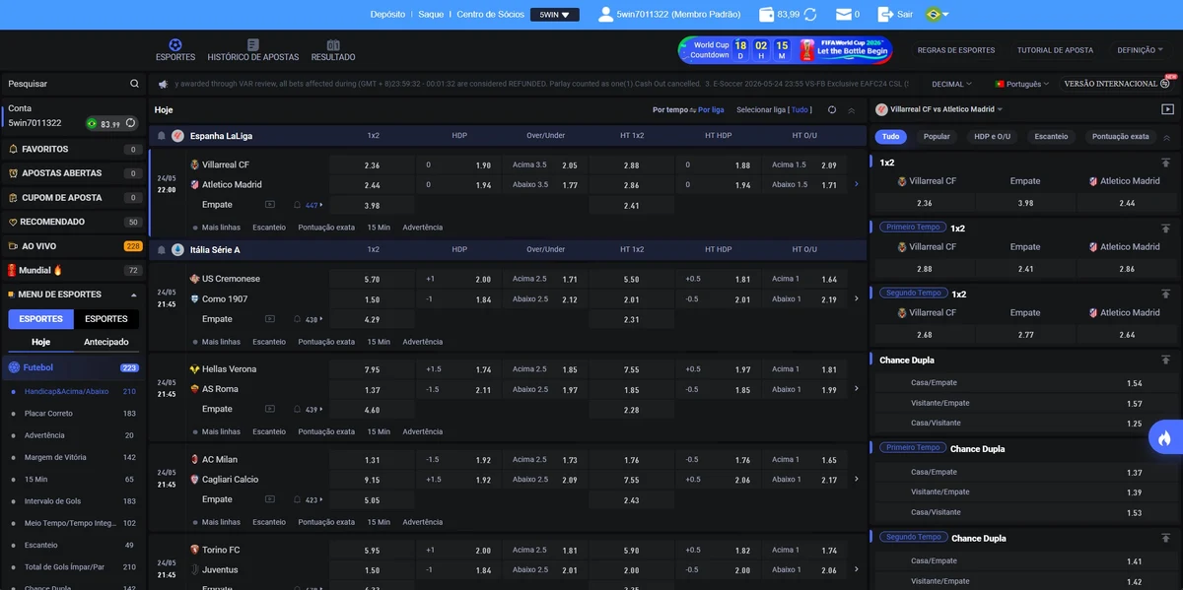The width and height of the screenshot is (1183, 590).
Task: Open RECOMENDADO in sidebar
Action: tap(74, 222)
